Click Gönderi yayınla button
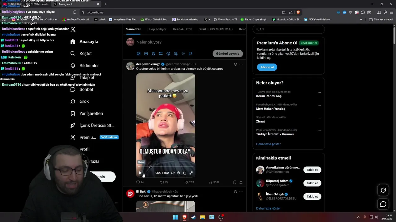This screenshot has height=222, width=396. click(x=228, y=54)
